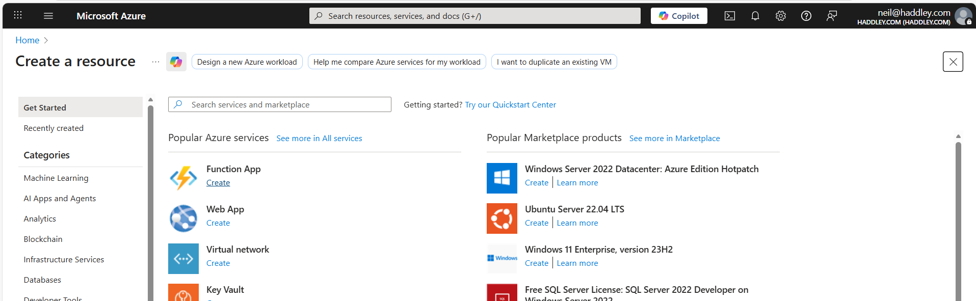The height and width of the screenshot is (301, 976).
Task: Open the help question mark icon
Action: click(x=806, y=16)
